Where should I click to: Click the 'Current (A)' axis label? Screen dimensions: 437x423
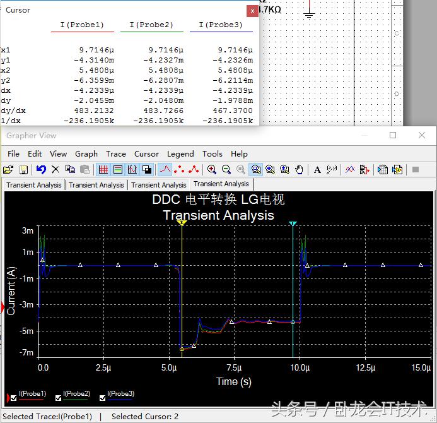[11, 291]
